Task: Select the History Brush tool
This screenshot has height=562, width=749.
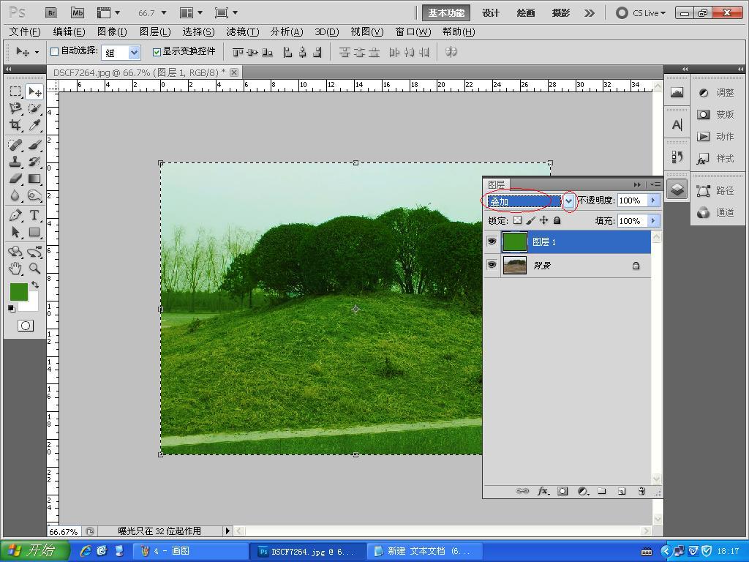Action: pyautogui.click(x=34, y=162)
